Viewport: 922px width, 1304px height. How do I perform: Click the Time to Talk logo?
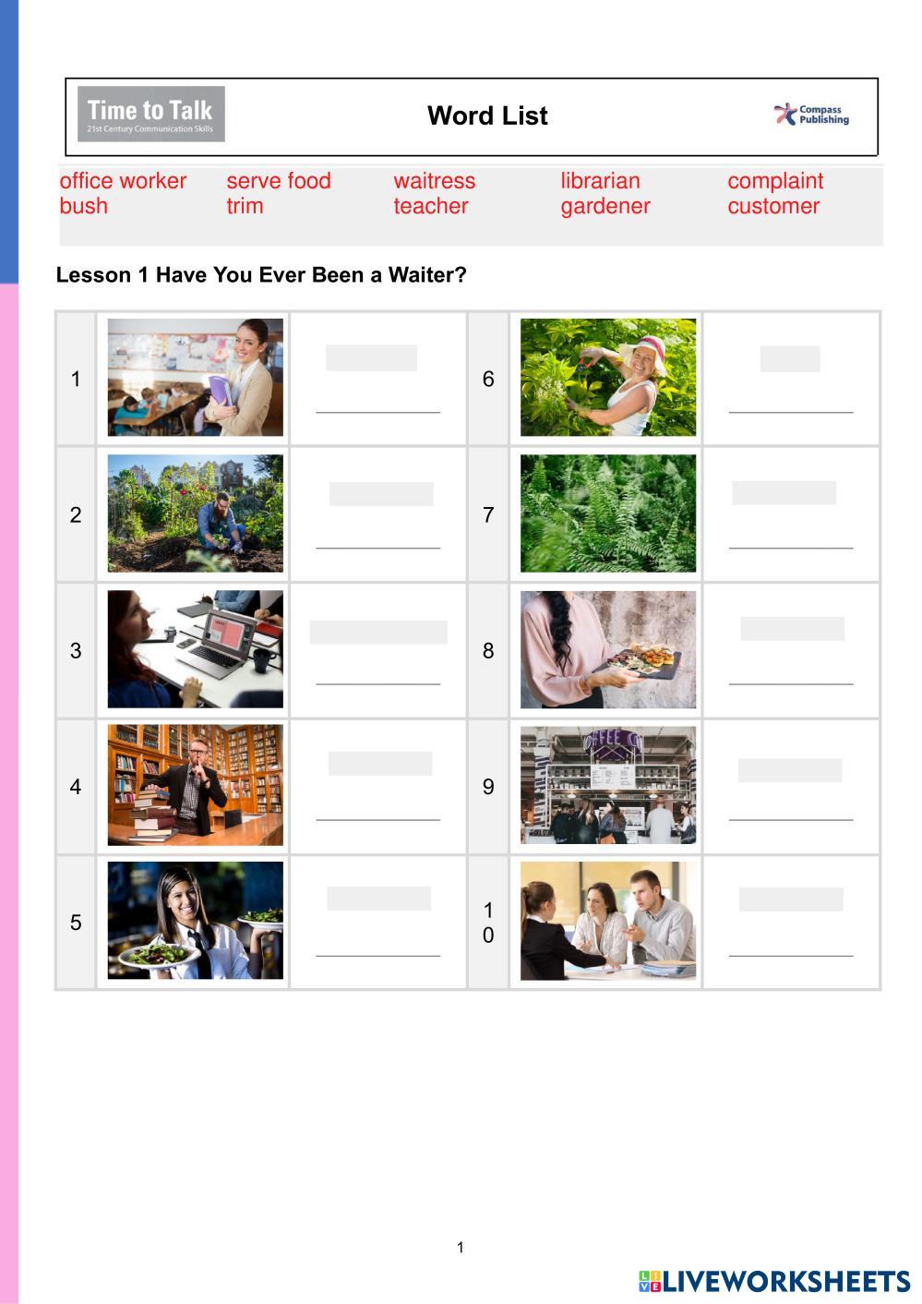pyautogui.click(x=151, y=115)
